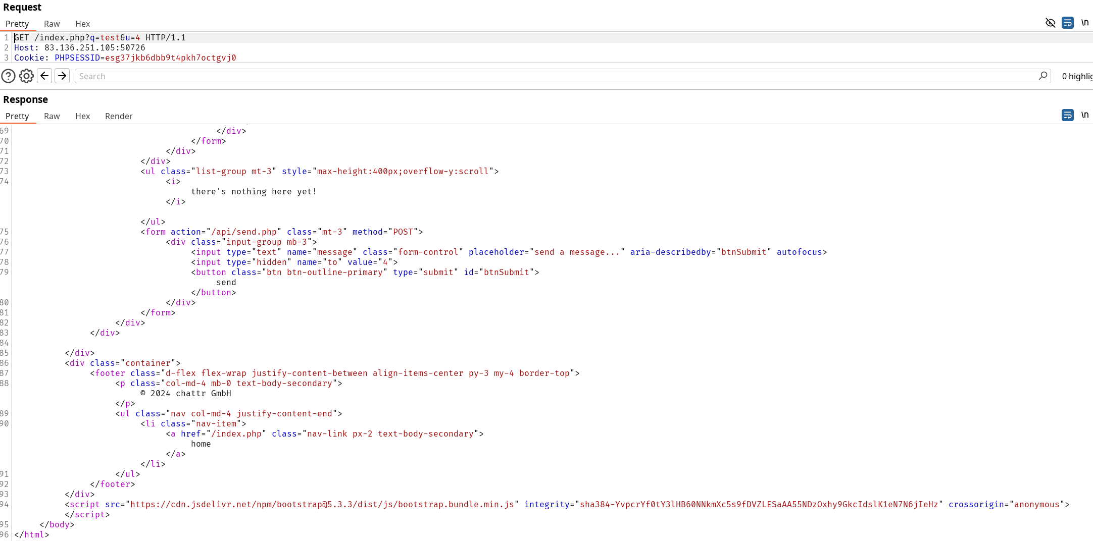Image resolution: width=1093 pixels, height=541 pixels.
Task: Click the magnifier icon in search bar
Action: tap(1043, 76)
